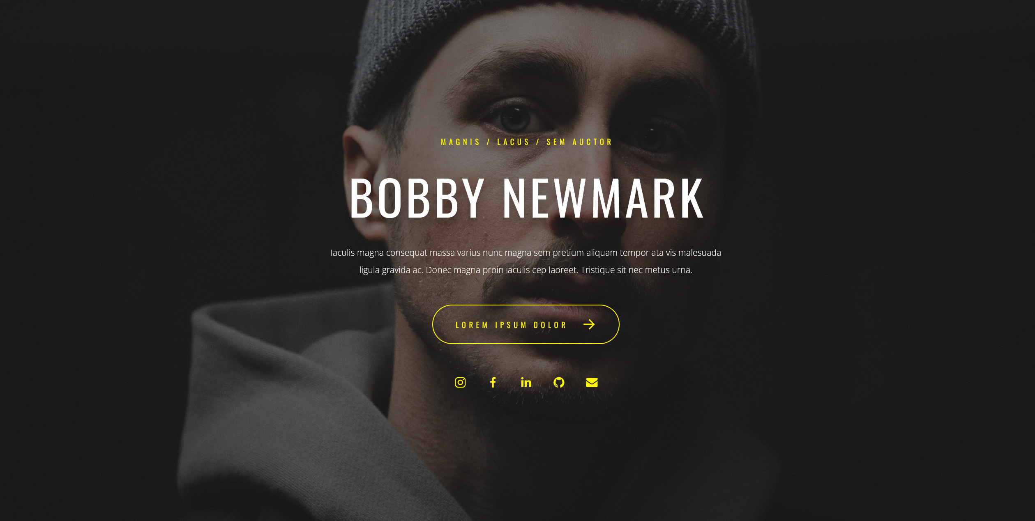Click the arrow icon inside the yellow button
Image resolution: width=1035 pixels, height=521 pixels.
click(x=589, y=324)
